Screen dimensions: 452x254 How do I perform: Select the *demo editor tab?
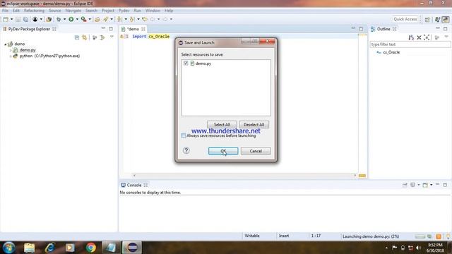coord(133,29)
